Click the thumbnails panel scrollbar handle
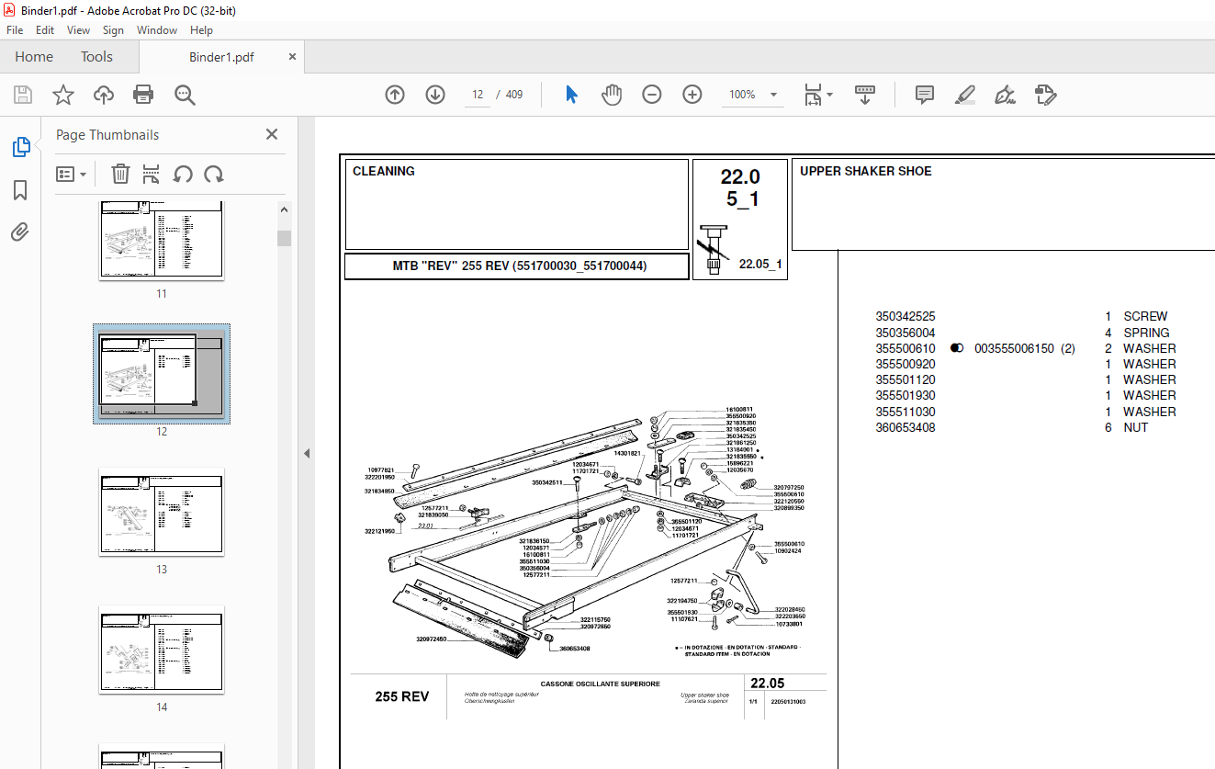Viewport: 1215px width, 769px height. tap(285, 239)
